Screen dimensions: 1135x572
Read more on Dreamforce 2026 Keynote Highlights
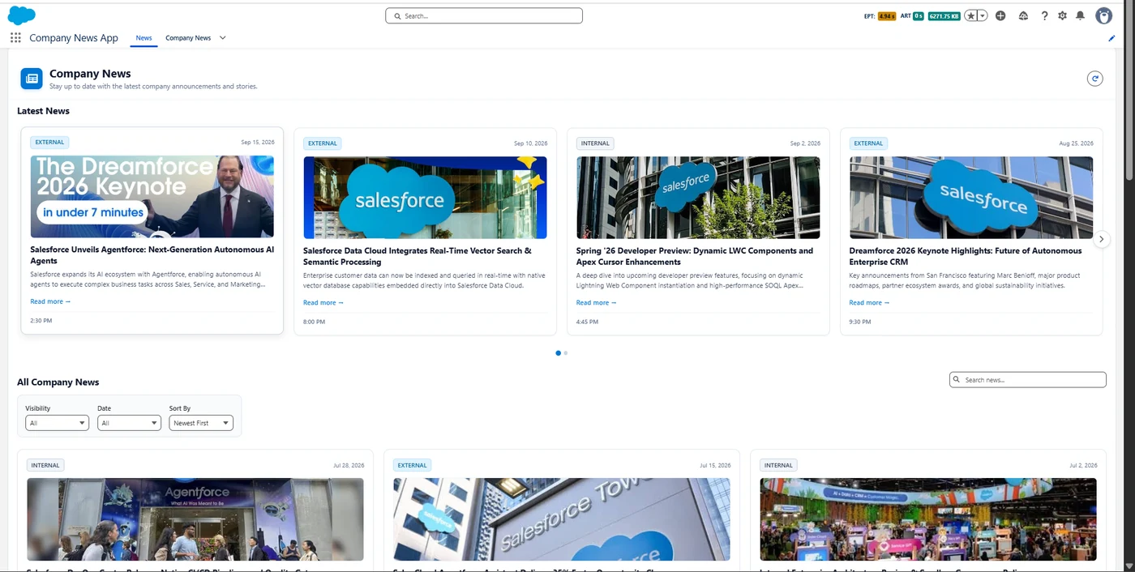coord(869,303)
